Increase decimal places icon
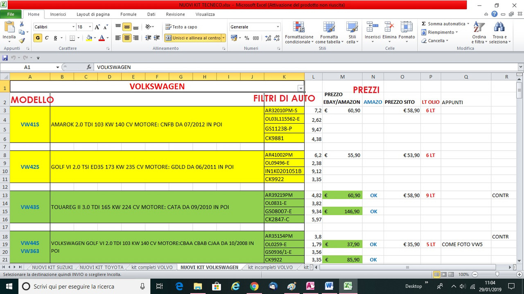The image size is (524, 294). (268, 38)
